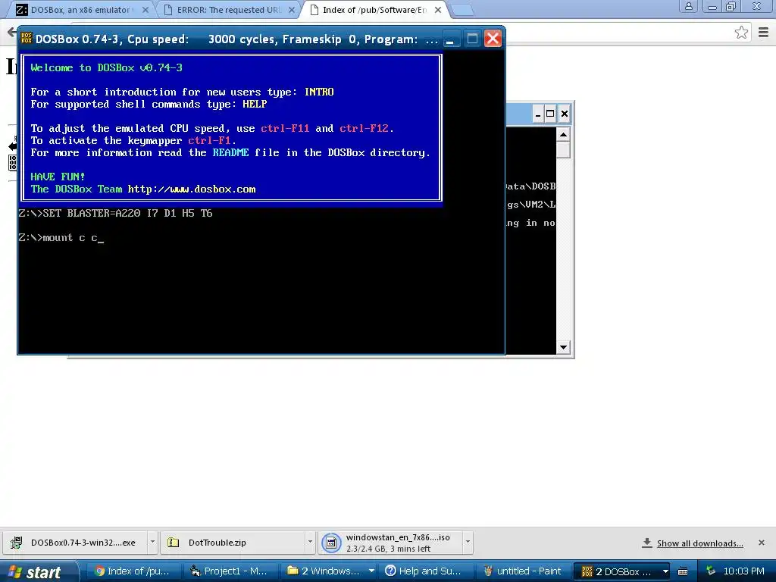The image size is (776, 582).
Task: Click the mount c command line
Action: (61, 237)
